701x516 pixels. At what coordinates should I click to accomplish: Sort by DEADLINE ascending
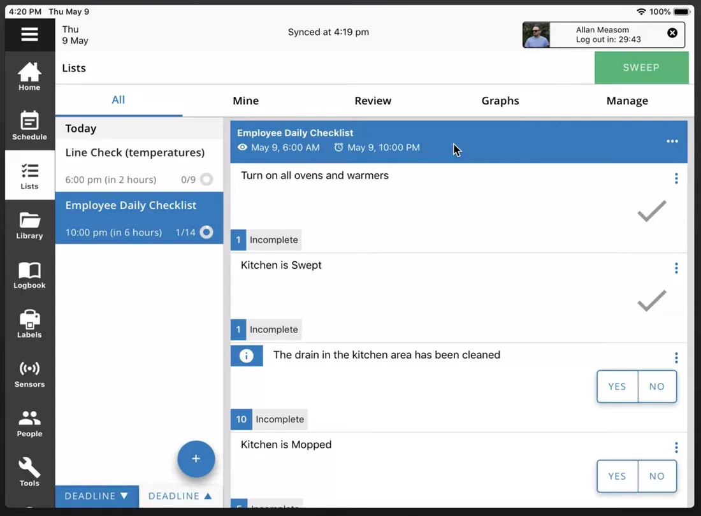point(180,496)
